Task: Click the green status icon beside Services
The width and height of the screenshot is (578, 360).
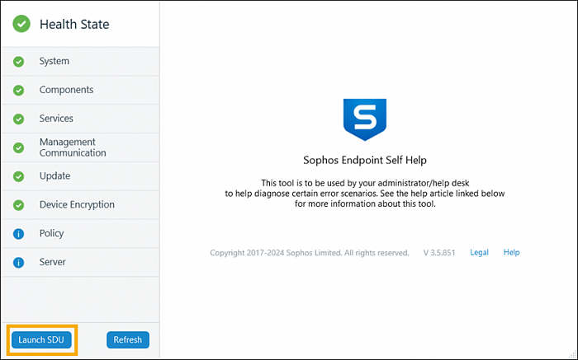Action: click(19, 119)
